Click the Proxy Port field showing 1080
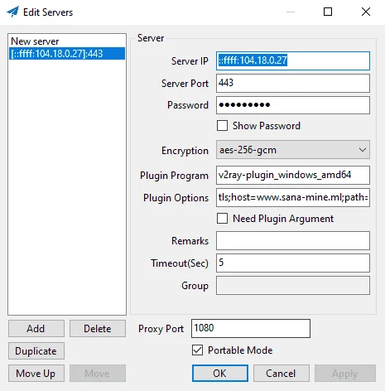The width and height of the screenshot is (385, 391). pos(251,328)
